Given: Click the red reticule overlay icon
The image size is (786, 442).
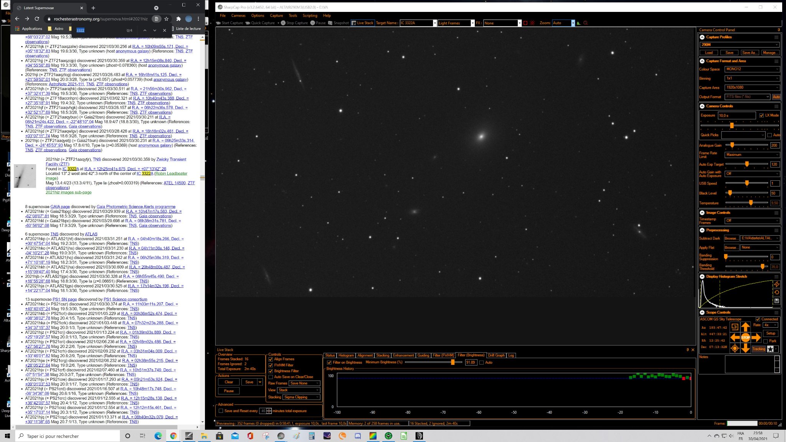Looking at the screenshot, I should point(532,23).
